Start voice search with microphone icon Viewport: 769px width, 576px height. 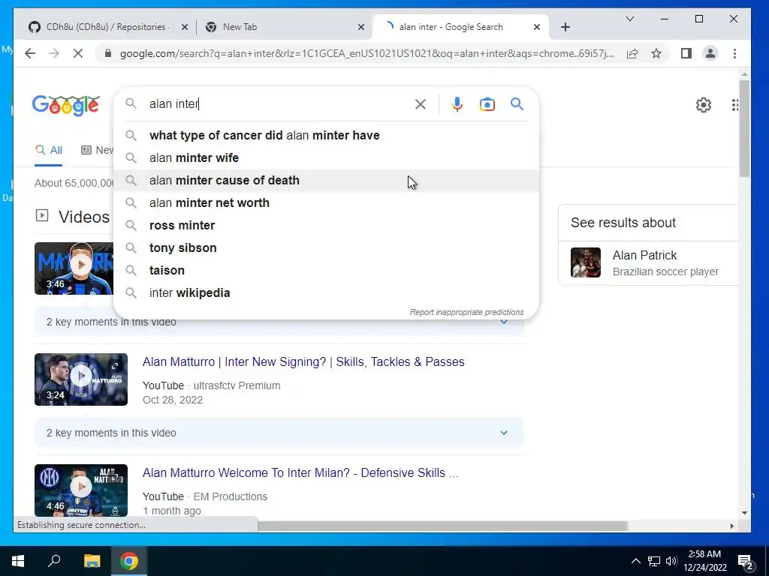tap(457, 104)
